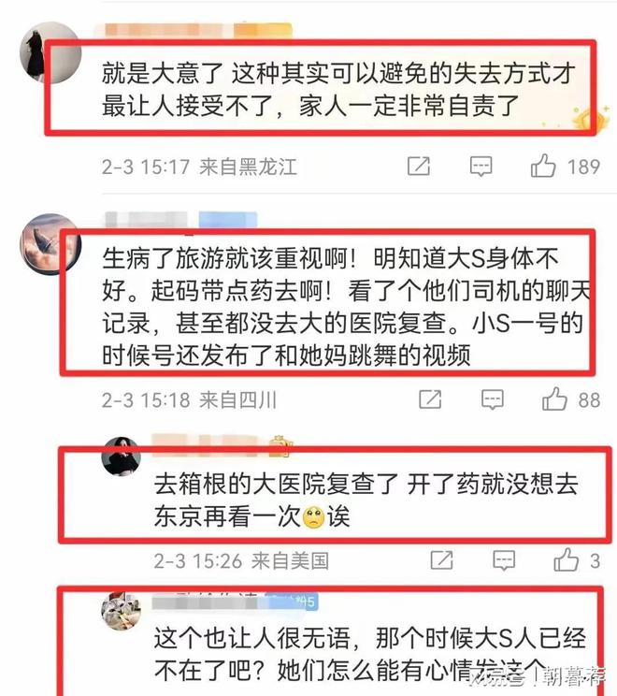617x696 pixels.
Task: Open the reply icon on the 四川 comment
Action: pyautogui.click(x=493, y=399)
